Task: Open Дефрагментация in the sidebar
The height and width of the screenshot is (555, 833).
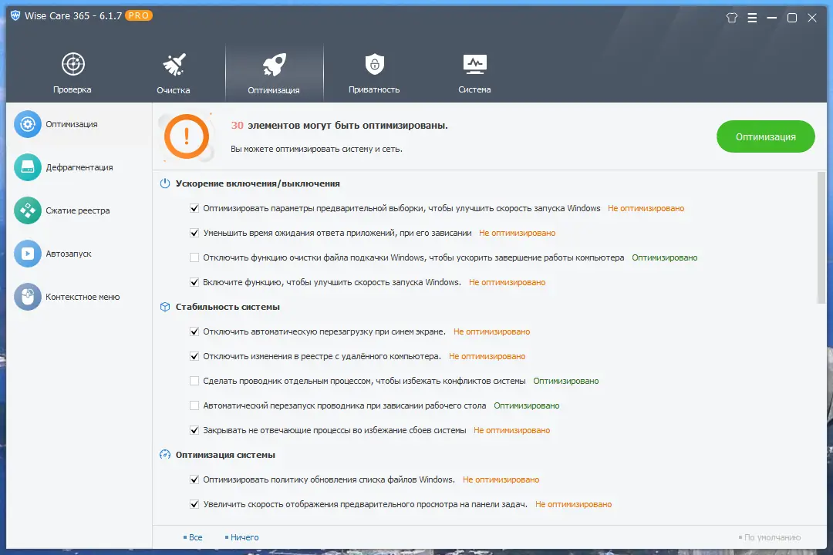Action: [x=79, y=167]
